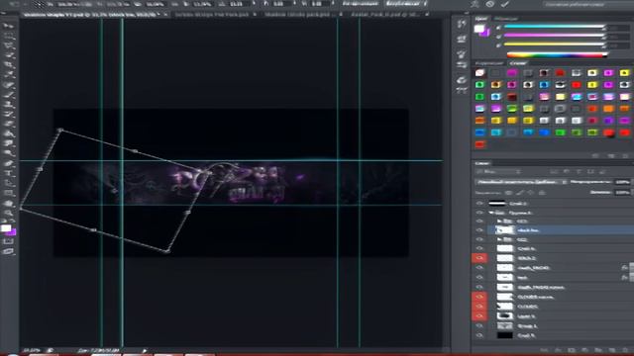Screen dimensions: 634x356
Task: Hide the topmost layer in Layers panel
Action: (479, 203)
